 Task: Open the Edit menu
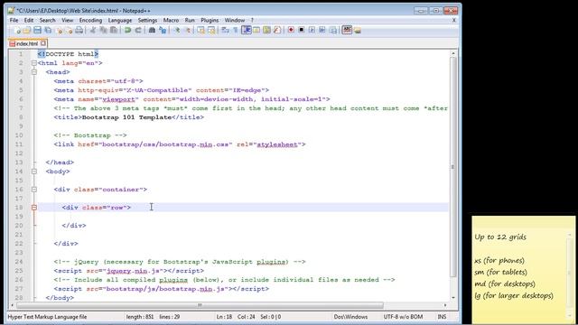tap(29, 20)
